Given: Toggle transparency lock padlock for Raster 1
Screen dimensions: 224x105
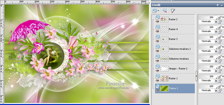Looking at the screenshot, I should click(220, 81).
